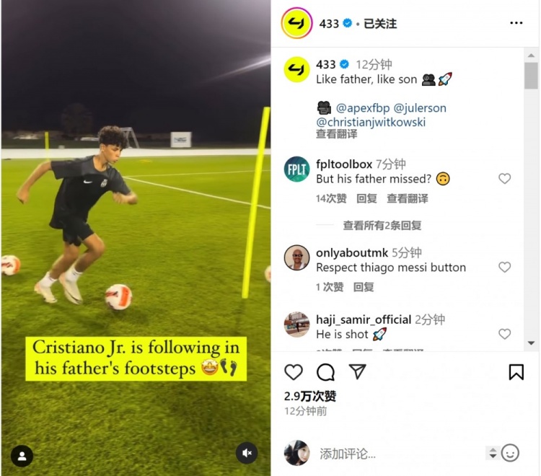Like the post with heart icon
This screenshot has width=541, height=476.
pos(294,372)
